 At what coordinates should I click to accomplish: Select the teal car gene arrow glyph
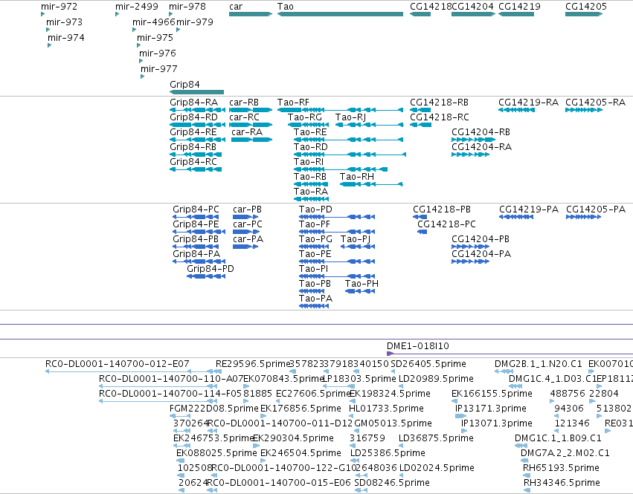tap(251, 14)
